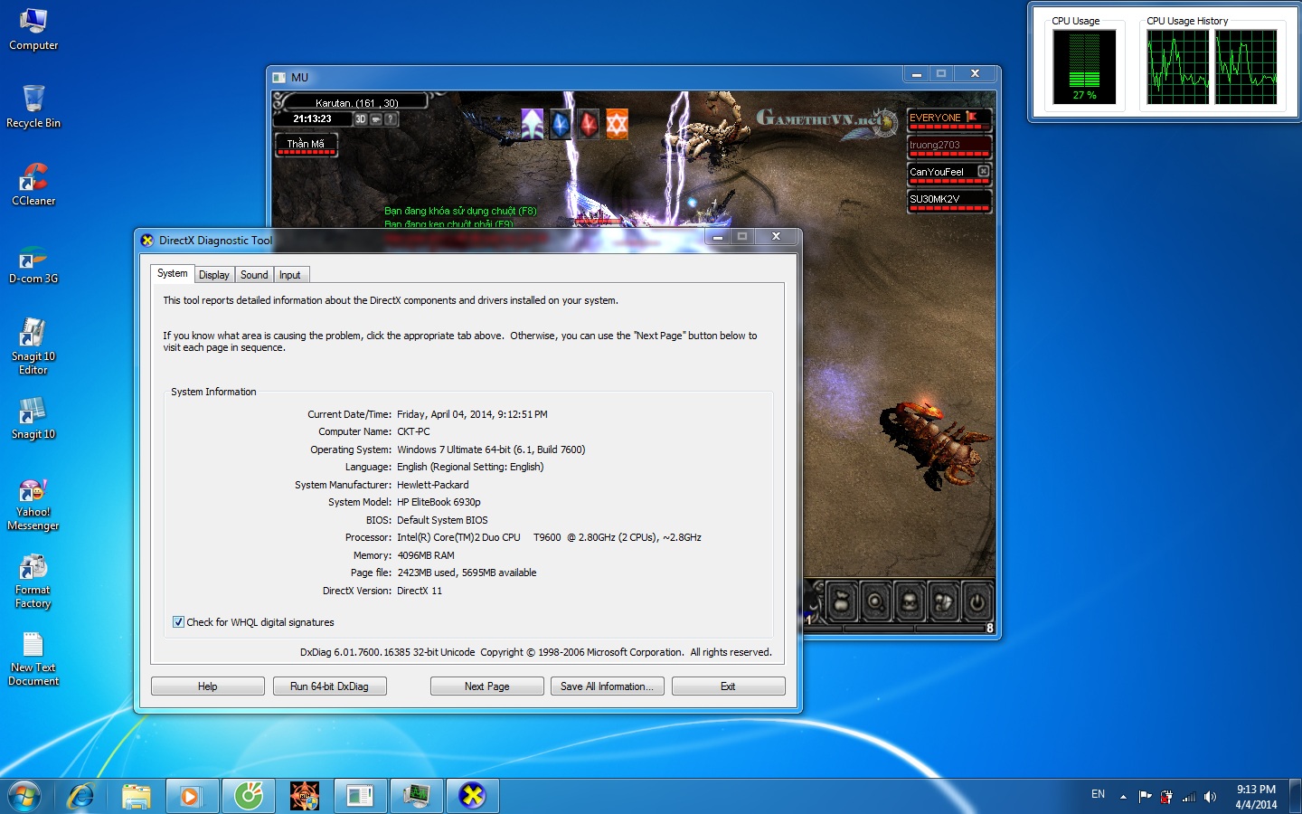Open the Cốc Cốc browser taskbar icon
The height and width of the screenshot is (814, 1302).
[x=249, y=796]
